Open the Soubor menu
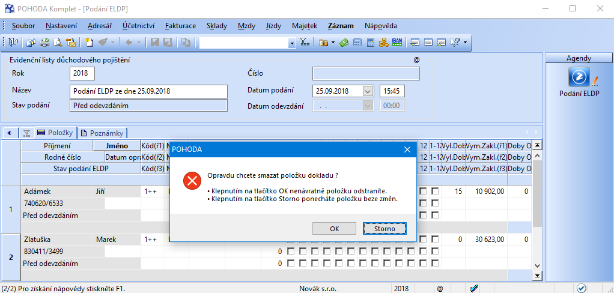The height and width of the screenshot is (293, 614). coord(23,26)
